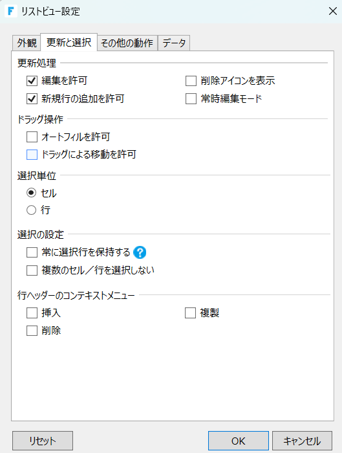
Task: Enable 削除アイコンを表示 checkbox
Action: [x=191, y=81]
